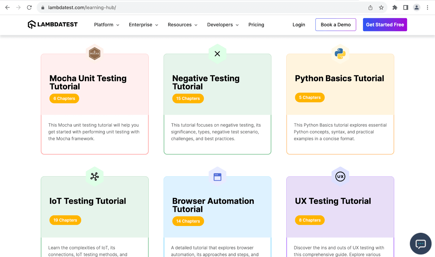Bookmark the page with the star icon
435x257 pixels.
tap(381, 8)
